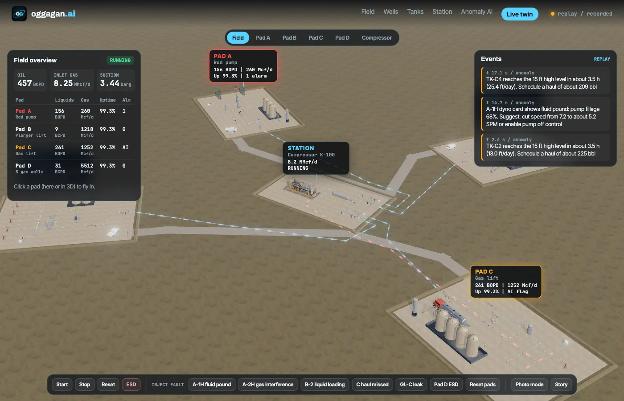624x401 pixels.
Task: Inject the GL-C leak fault
Action: click(411, 385)
